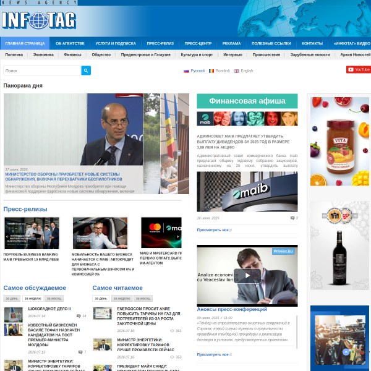The image size is (371, 371).
Task: Open Реклама menu item
Action: pyautogui.click(x=231, y=43)
